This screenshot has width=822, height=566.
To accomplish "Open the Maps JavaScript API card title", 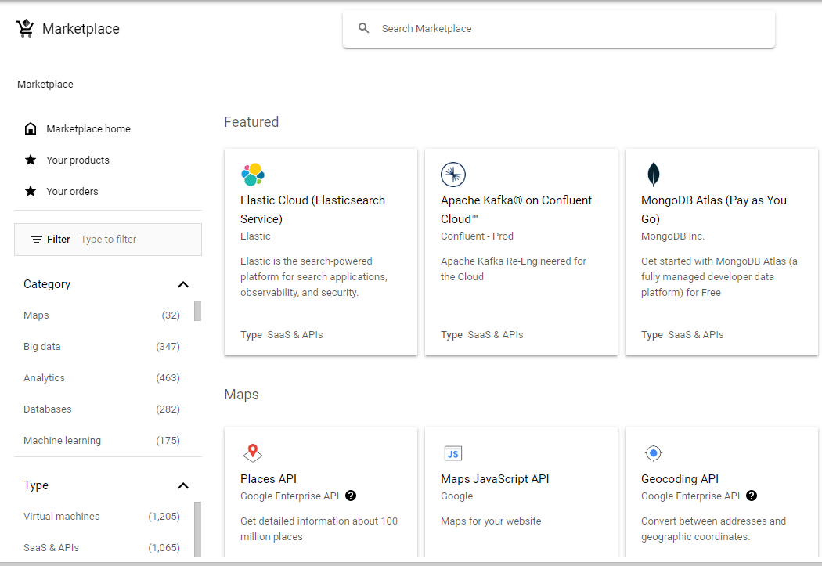I will (x=495, y=479).
